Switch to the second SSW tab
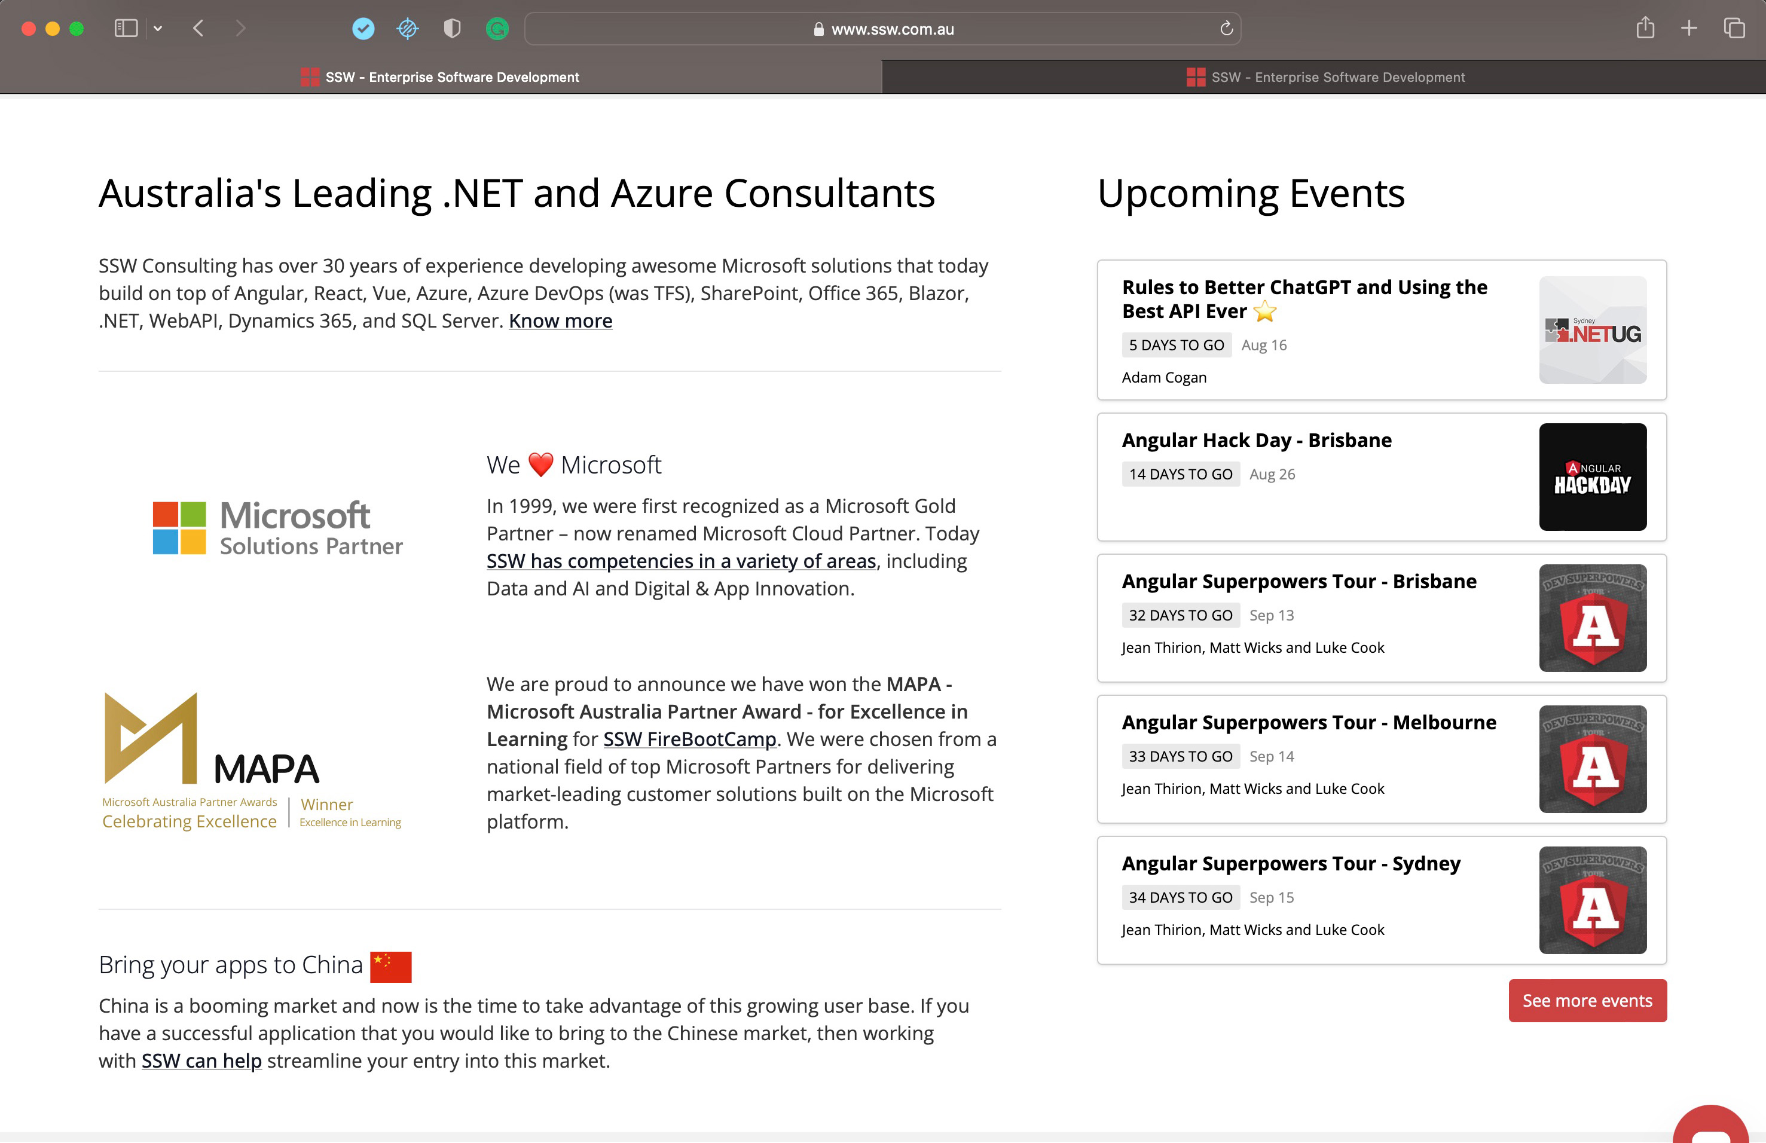This screenshot has width=1766, height=1143. 1325,77
